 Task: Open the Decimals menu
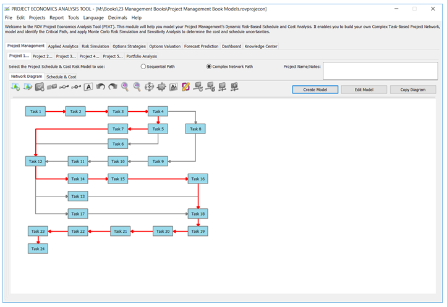click(x=117, y=18)
